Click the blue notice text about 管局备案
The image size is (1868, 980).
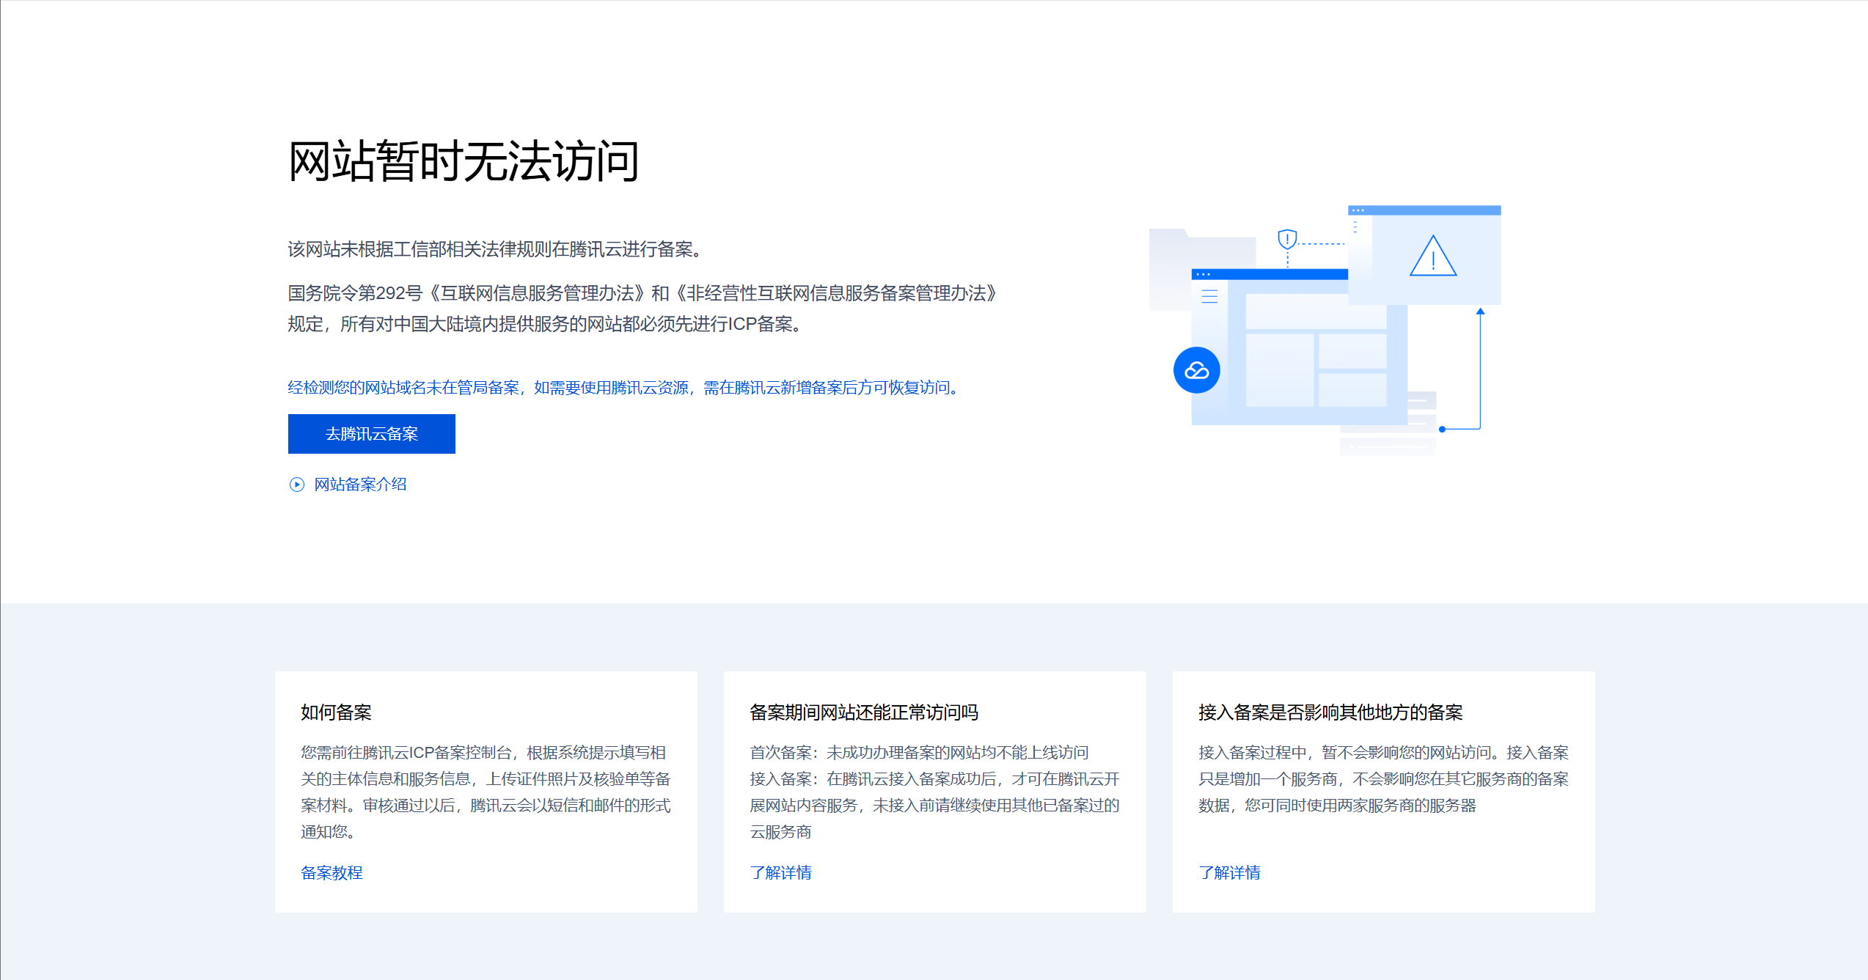[623, 388]
